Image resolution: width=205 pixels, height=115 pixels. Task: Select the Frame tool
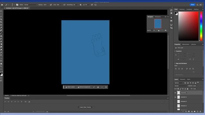tap(1, 25)
